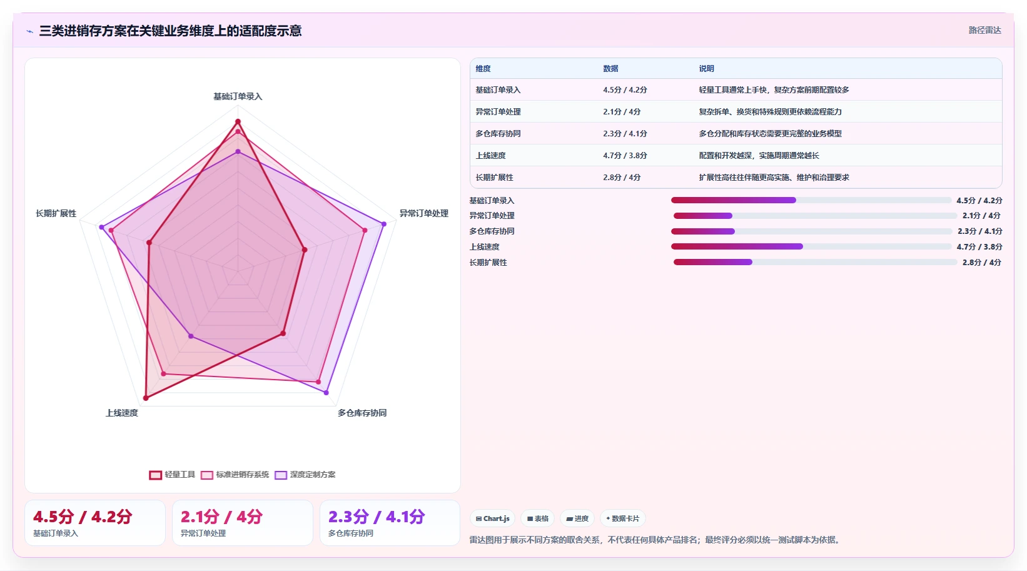Click the 路径雷达 label in the header
This screenshot has width=1027, height=571.
click(x=984, y=30)
